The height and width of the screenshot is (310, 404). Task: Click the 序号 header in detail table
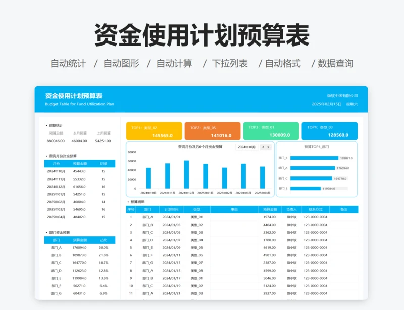coord(131,209)
